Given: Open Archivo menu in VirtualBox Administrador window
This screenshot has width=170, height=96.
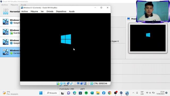Looking at the screenshot, I should 5,5.
